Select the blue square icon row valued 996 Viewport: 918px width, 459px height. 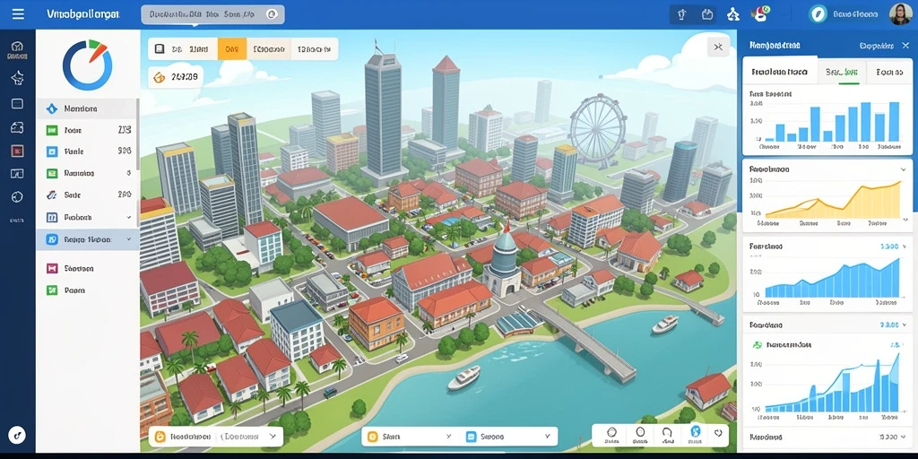(x=87, y=151)
